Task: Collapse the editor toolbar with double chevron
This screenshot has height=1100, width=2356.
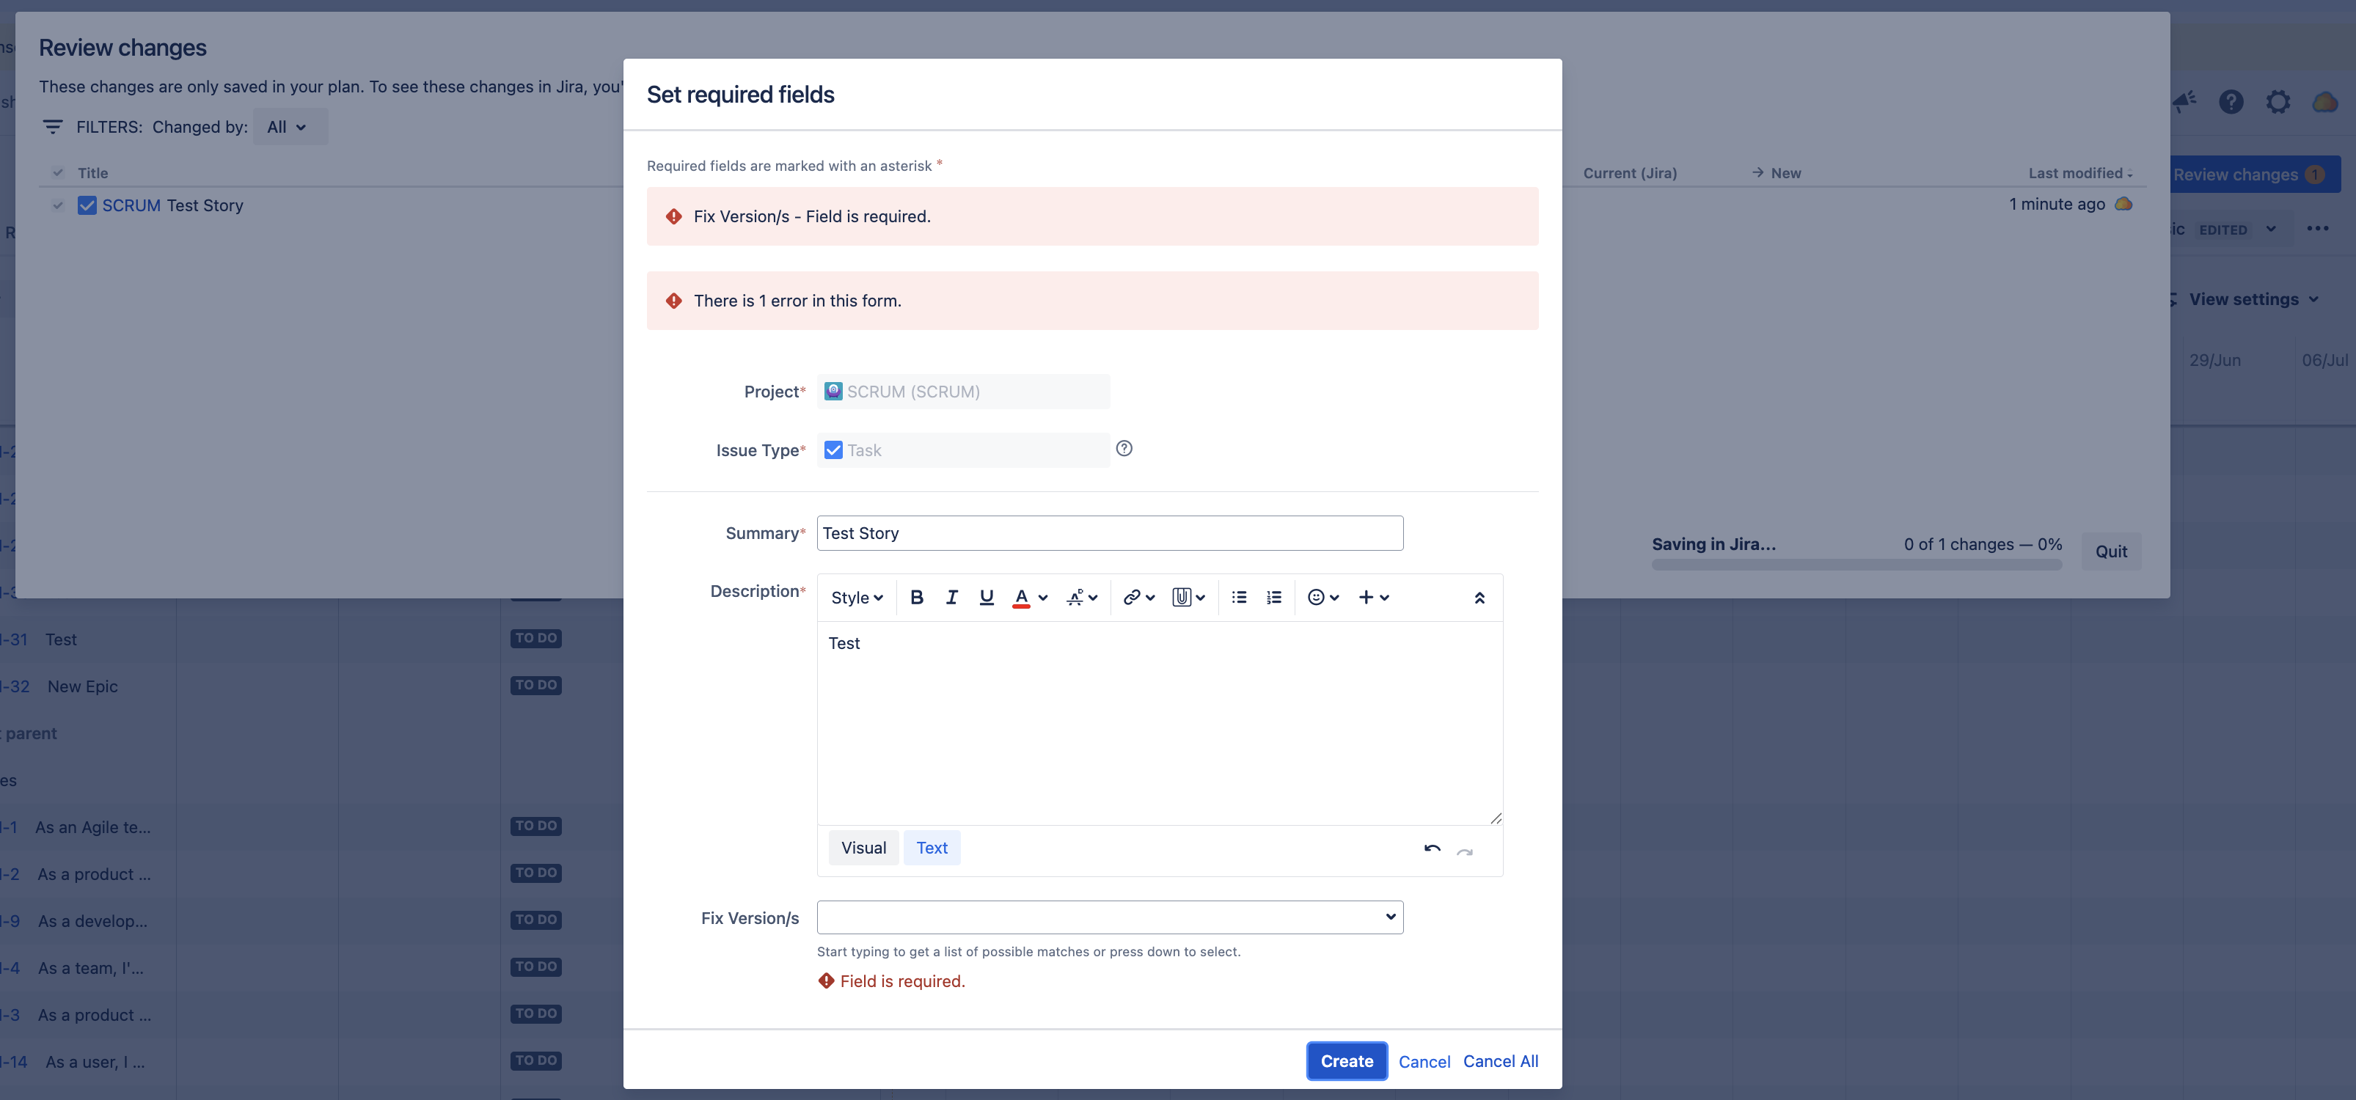Action: (x=1479, y=597)
